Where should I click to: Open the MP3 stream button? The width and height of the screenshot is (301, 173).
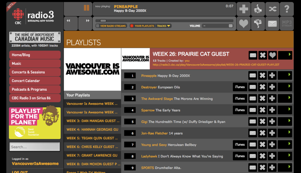(x=287, y=24)
